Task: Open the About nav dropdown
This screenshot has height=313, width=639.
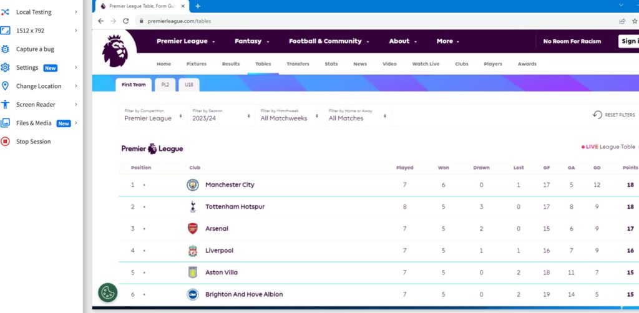Action: coord(402,41)
